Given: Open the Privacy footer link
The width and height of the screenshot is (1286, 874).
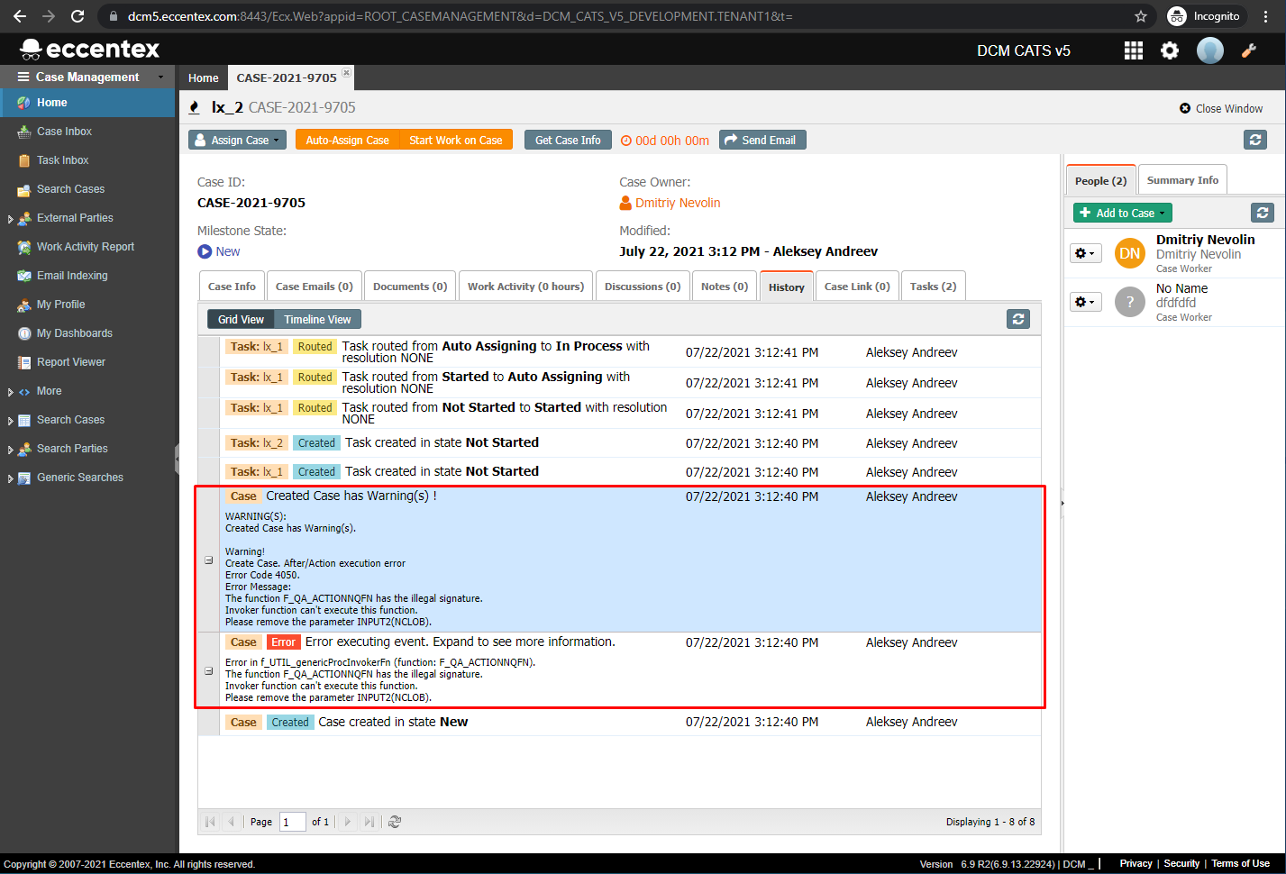Looking at the screenshot, I should [1136, 863].
